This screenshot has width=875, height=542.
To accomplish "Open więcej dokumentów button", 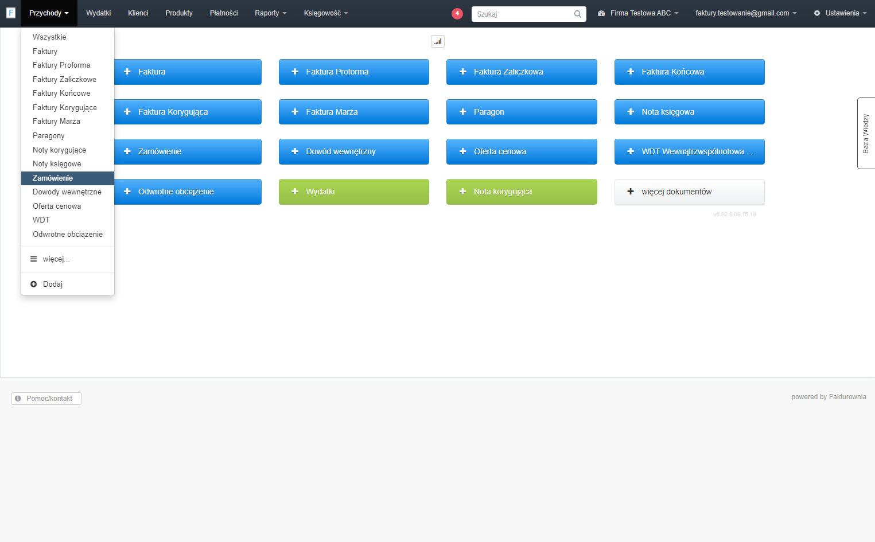I will click(690, 192).
